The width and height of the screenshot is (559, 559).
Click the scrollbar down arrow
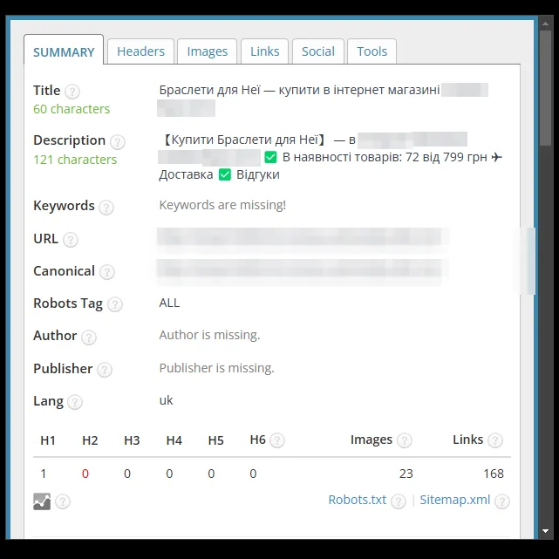pyautogui.click(x=545, y=531)
